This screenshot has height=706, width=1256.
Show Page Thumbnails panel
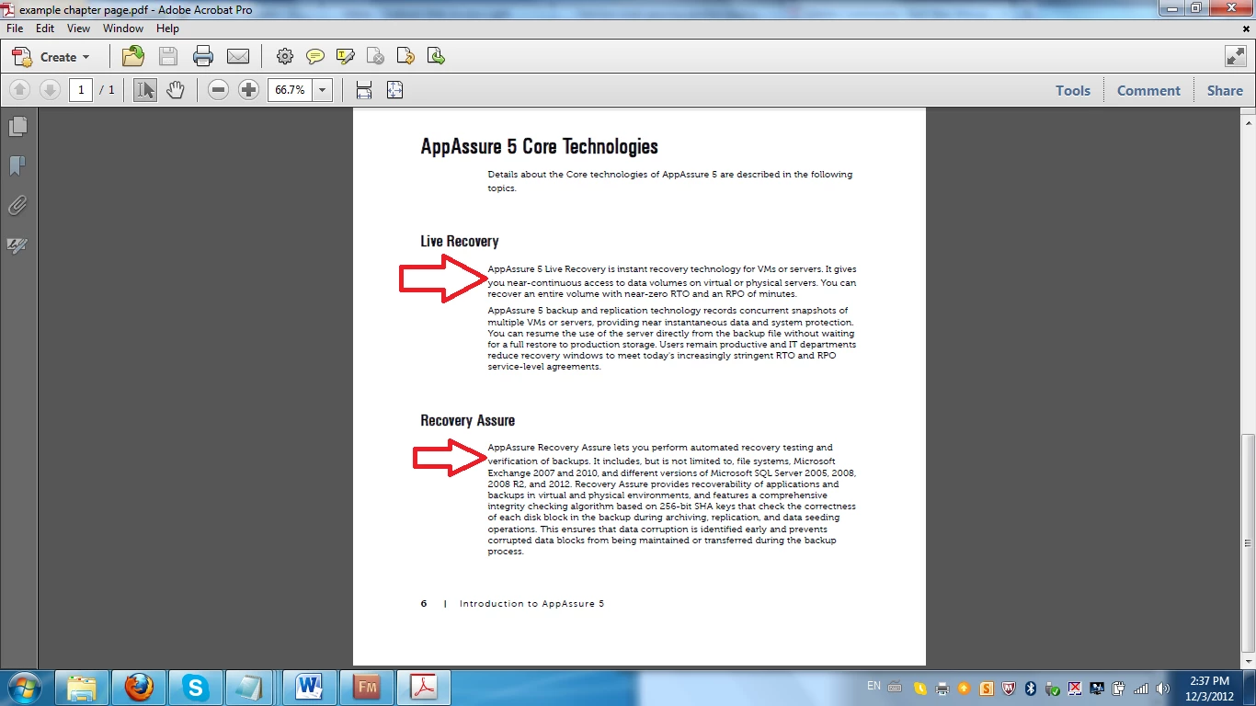(x=17, y=126)
